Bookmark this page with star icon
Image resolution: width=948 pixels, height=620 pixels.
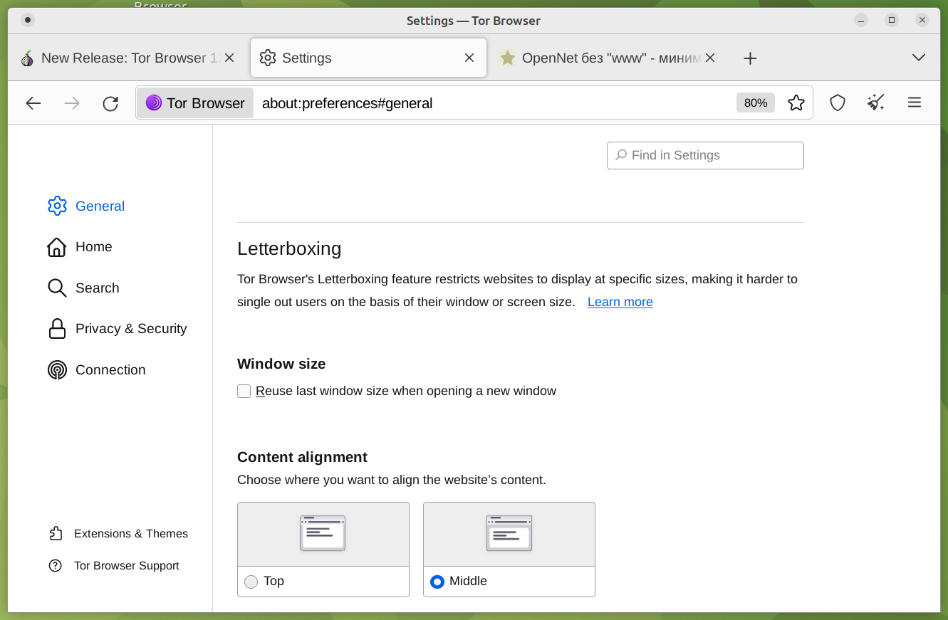[796, 103]
